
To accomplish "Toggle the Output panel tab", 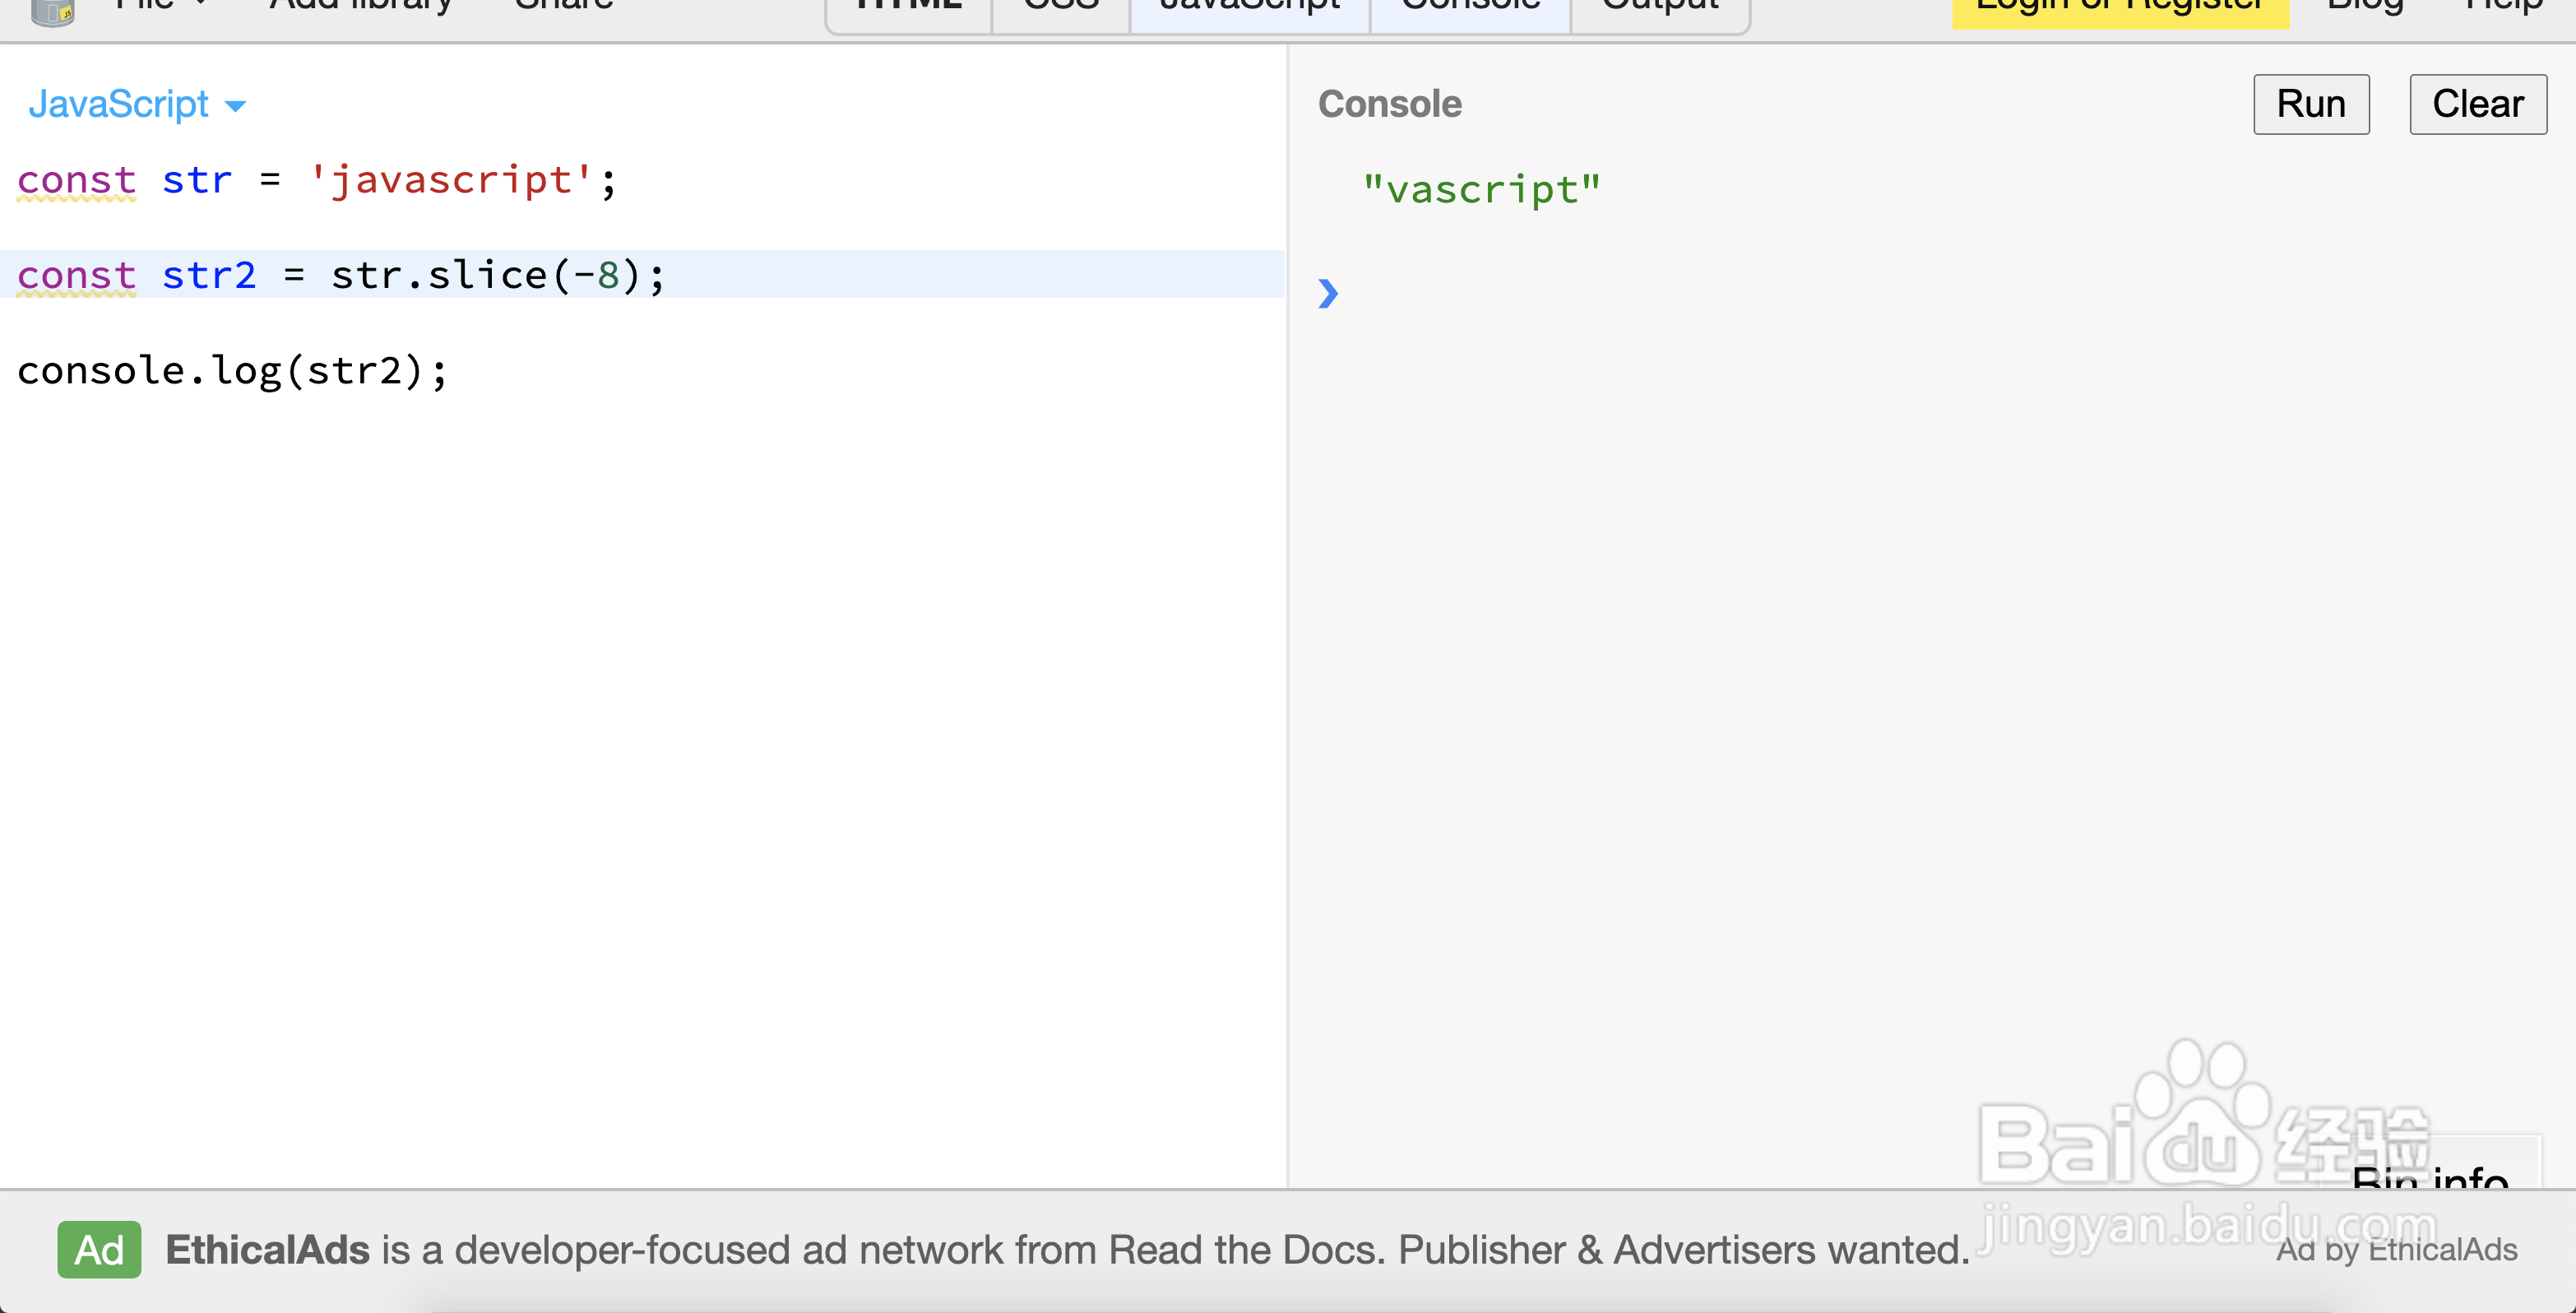I will click(x=1660, y=10).
